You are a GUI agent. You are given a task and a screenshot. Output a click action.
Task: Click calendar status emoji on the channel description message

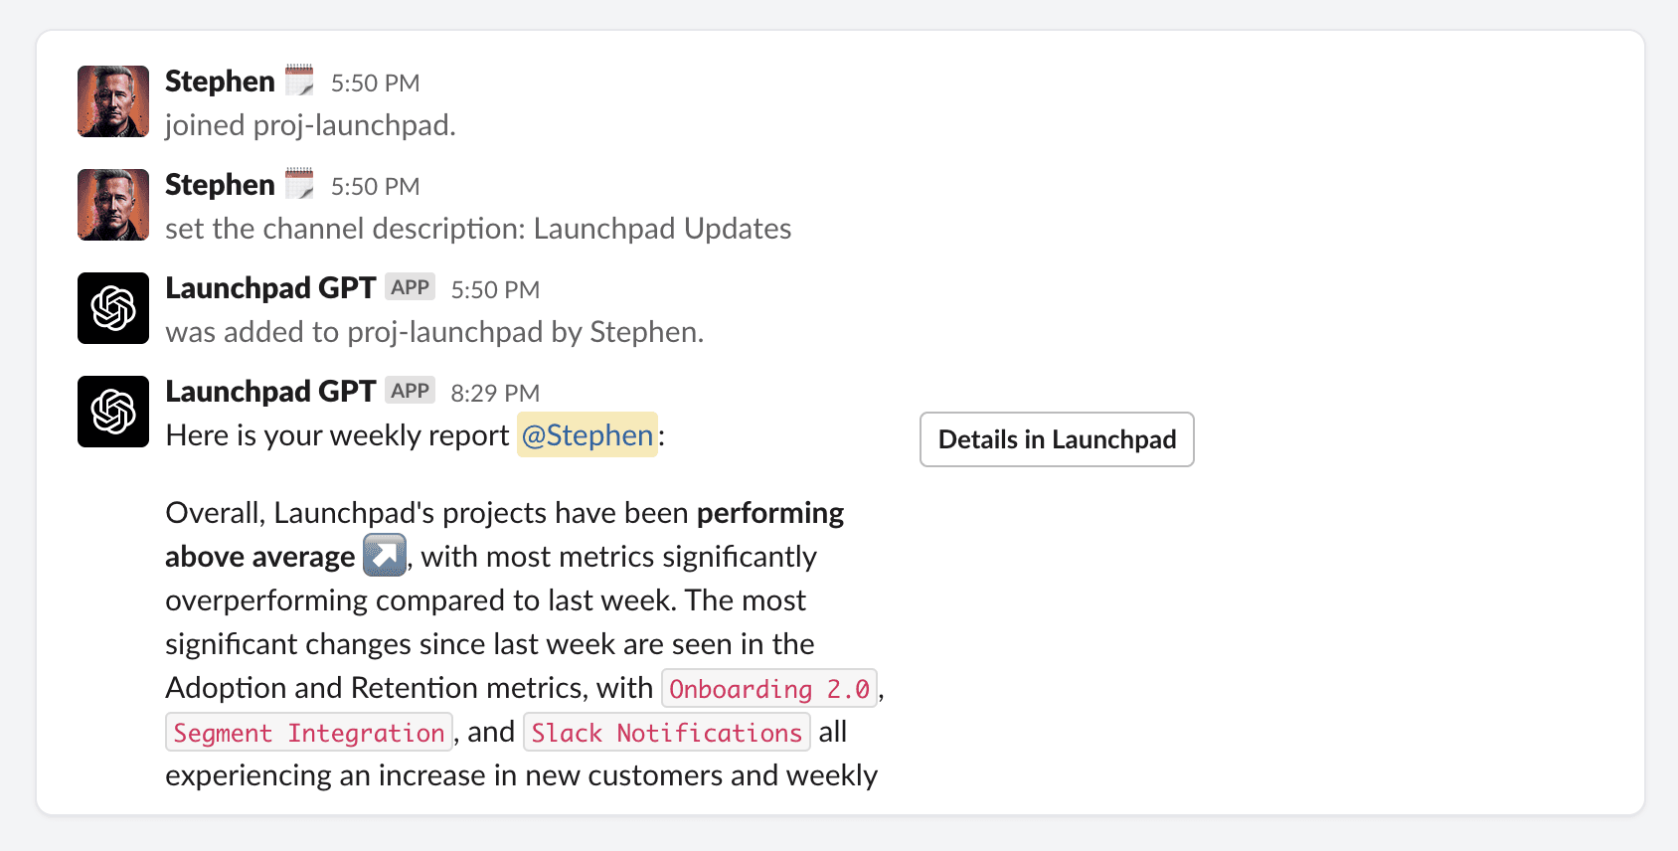pos(299,184)
